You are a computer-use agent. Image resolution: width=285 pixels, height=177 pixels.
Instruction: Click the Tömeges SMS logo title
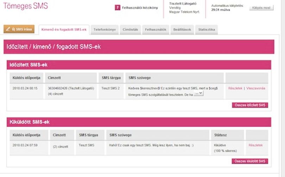point(26,6)
